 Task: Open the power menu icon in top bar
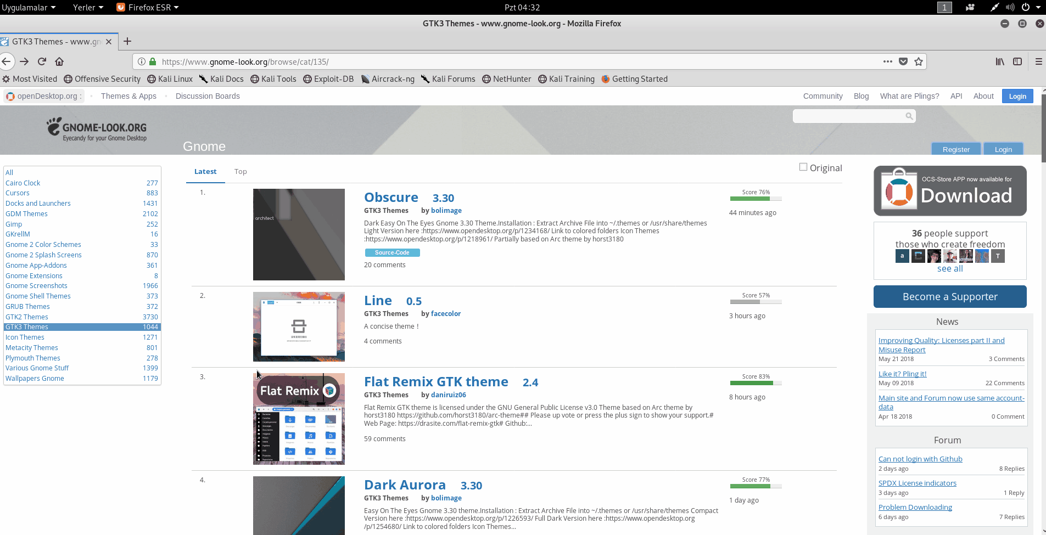1025,7
